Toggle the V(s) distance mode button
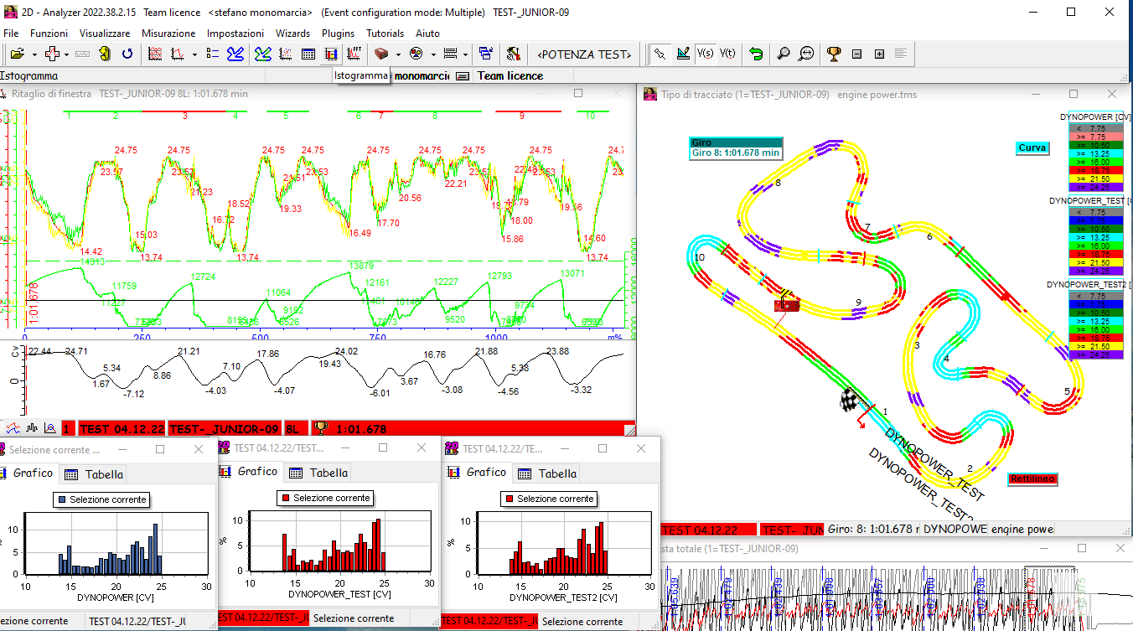Screen dimensions: 1133x631 click(706, 54)
